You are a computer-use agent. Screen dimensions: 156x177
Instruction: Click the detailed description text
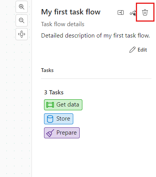tap(96, 36)
